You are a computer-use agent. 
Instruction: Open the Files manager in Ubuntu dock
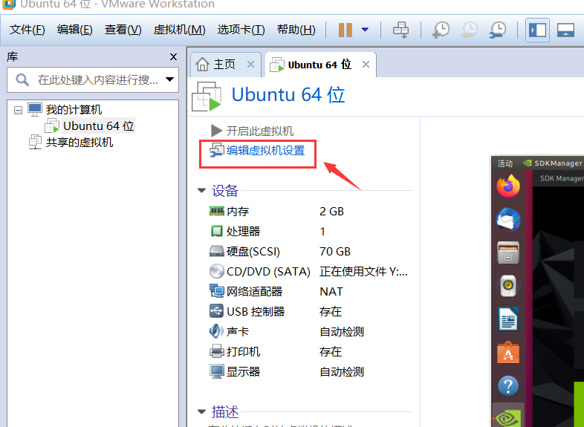point(508,252)
